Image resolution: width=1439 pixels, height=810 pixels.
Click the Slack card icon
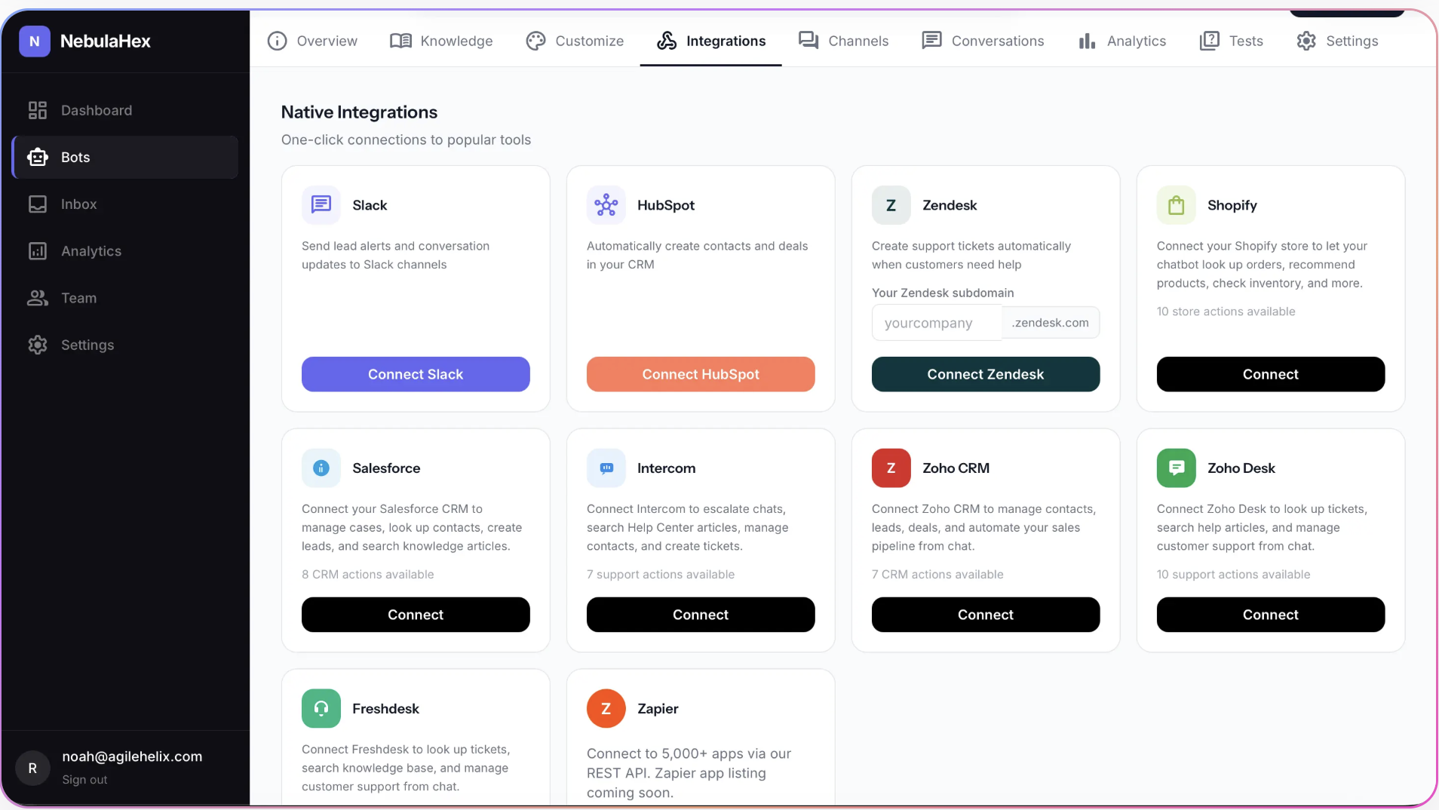(x=321, y=205)
